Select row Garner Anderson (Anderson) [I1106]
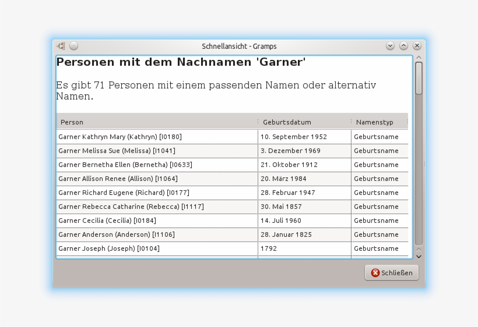 tap(232, 235)
